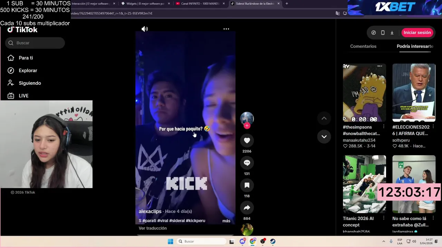Click Ver traducción under the caption
This screenshot has height=248, width=442.
[x=153, y=228]
